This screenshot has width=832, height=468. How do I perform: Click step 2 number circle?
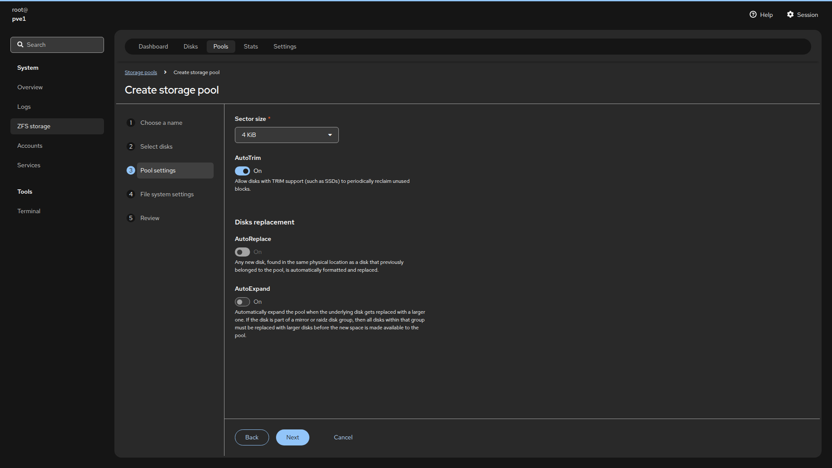(x=131, y=147)
